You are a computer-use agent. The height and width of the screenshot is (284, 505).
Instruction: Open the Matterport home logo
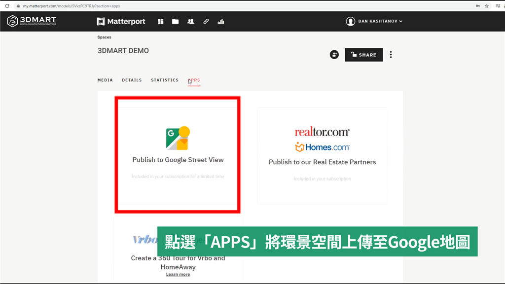121,21
